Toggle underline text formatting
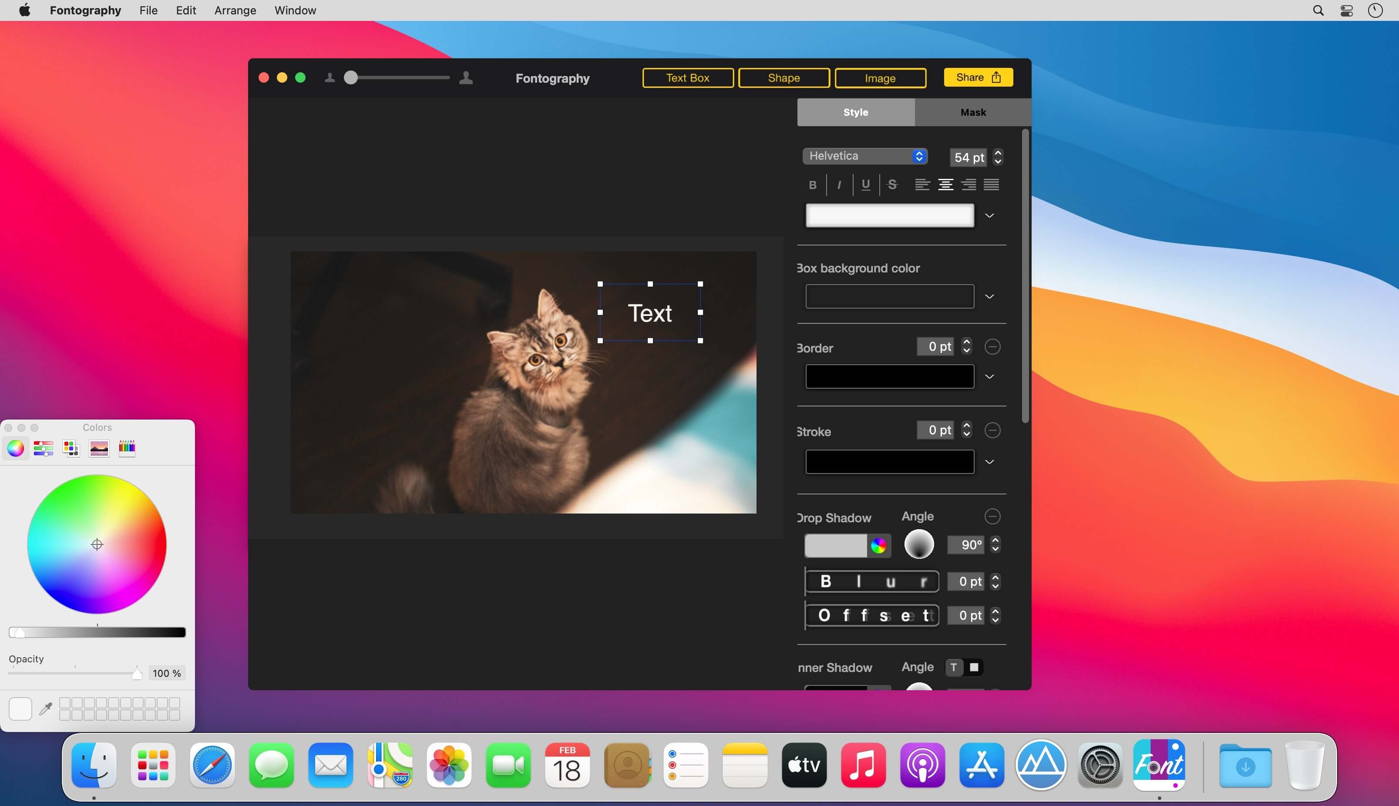 (x=865, y=185)
